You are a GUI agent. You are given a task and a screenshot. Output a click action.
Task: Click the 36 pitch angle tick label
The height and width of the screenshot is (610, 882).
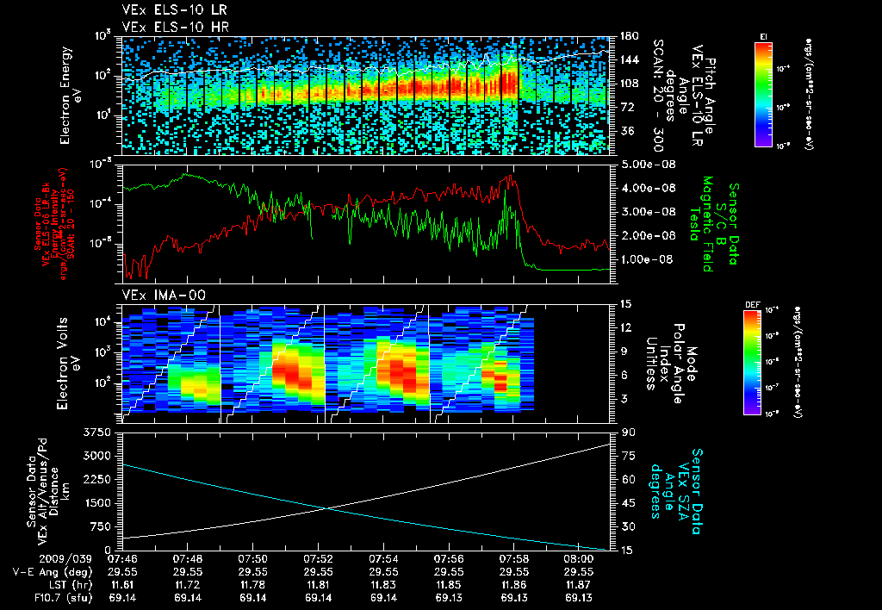tap(625, 131)
